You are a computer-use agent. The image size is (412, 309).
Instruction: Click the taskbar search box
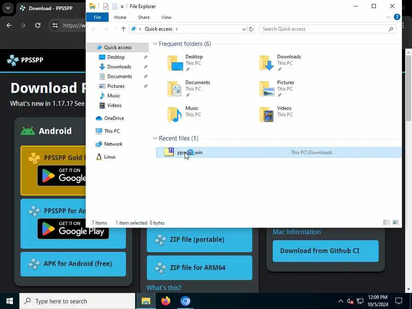click(77, 301)
